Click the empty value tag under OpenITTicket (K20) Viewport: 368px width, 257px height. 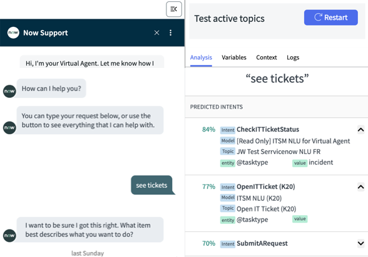(x=300, y=219)
